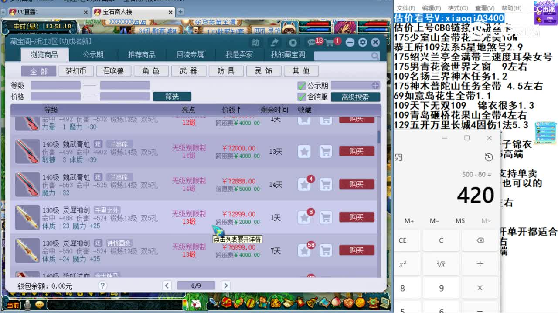Image resolution: width=558 pixels, height=313 pixels.
Task: Open 高级搜索 advanced search
Action: (355, 97)
